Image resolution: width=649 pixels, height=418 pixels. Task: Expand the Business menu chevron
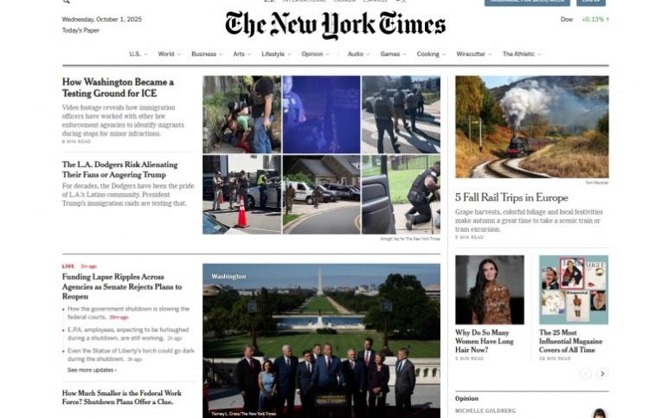tap(221, 55)
